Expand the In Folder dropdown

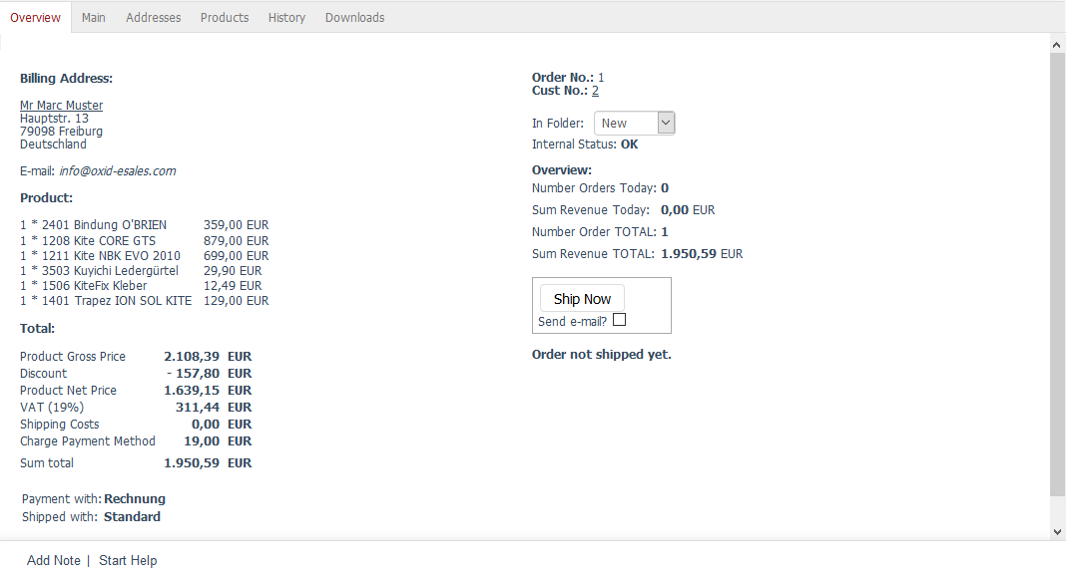point(634,123)
